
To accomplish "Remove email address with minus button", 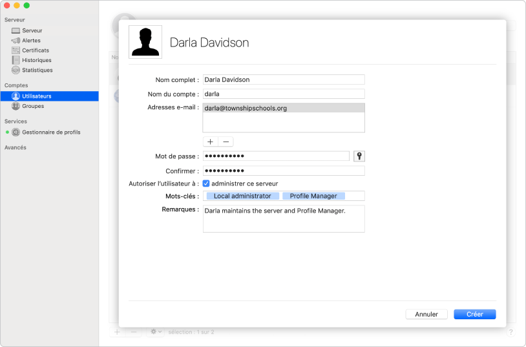I will click(226, 142).
